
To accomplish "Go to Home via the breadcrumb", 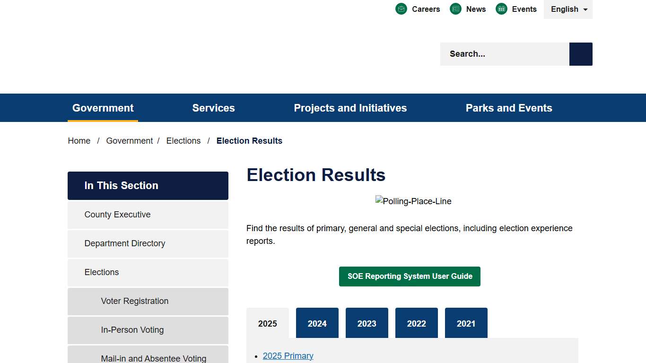I will pyautogui.click(x=79, y=140).
